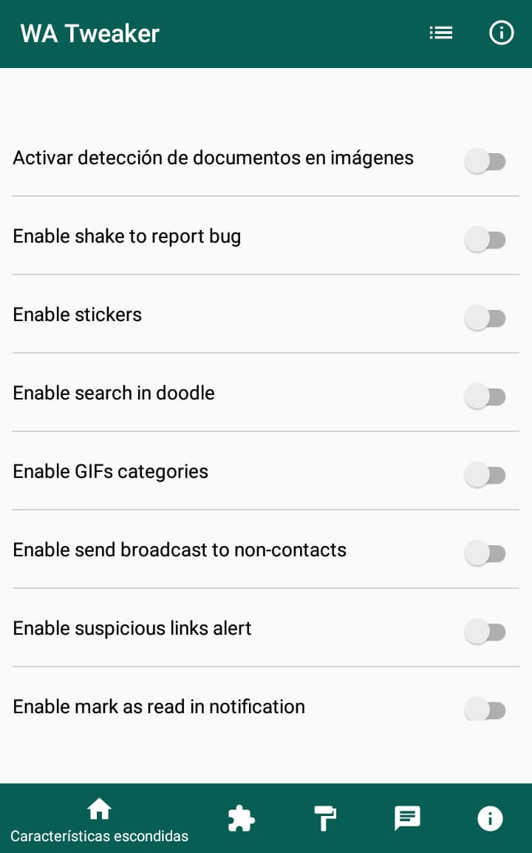Open the puzzle piece extras tab
The width and height of the screenshot is (532, 853).
click(x=242, y=819)
